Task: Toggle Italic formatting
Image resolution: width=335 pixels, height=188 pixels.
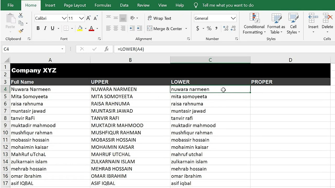Action: 45,28
